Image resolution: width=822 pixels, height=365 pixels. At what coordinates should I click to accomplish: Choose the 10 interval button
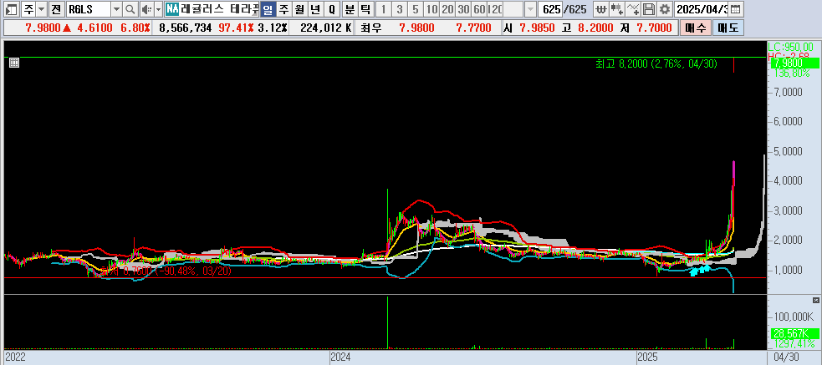[431, 9]
